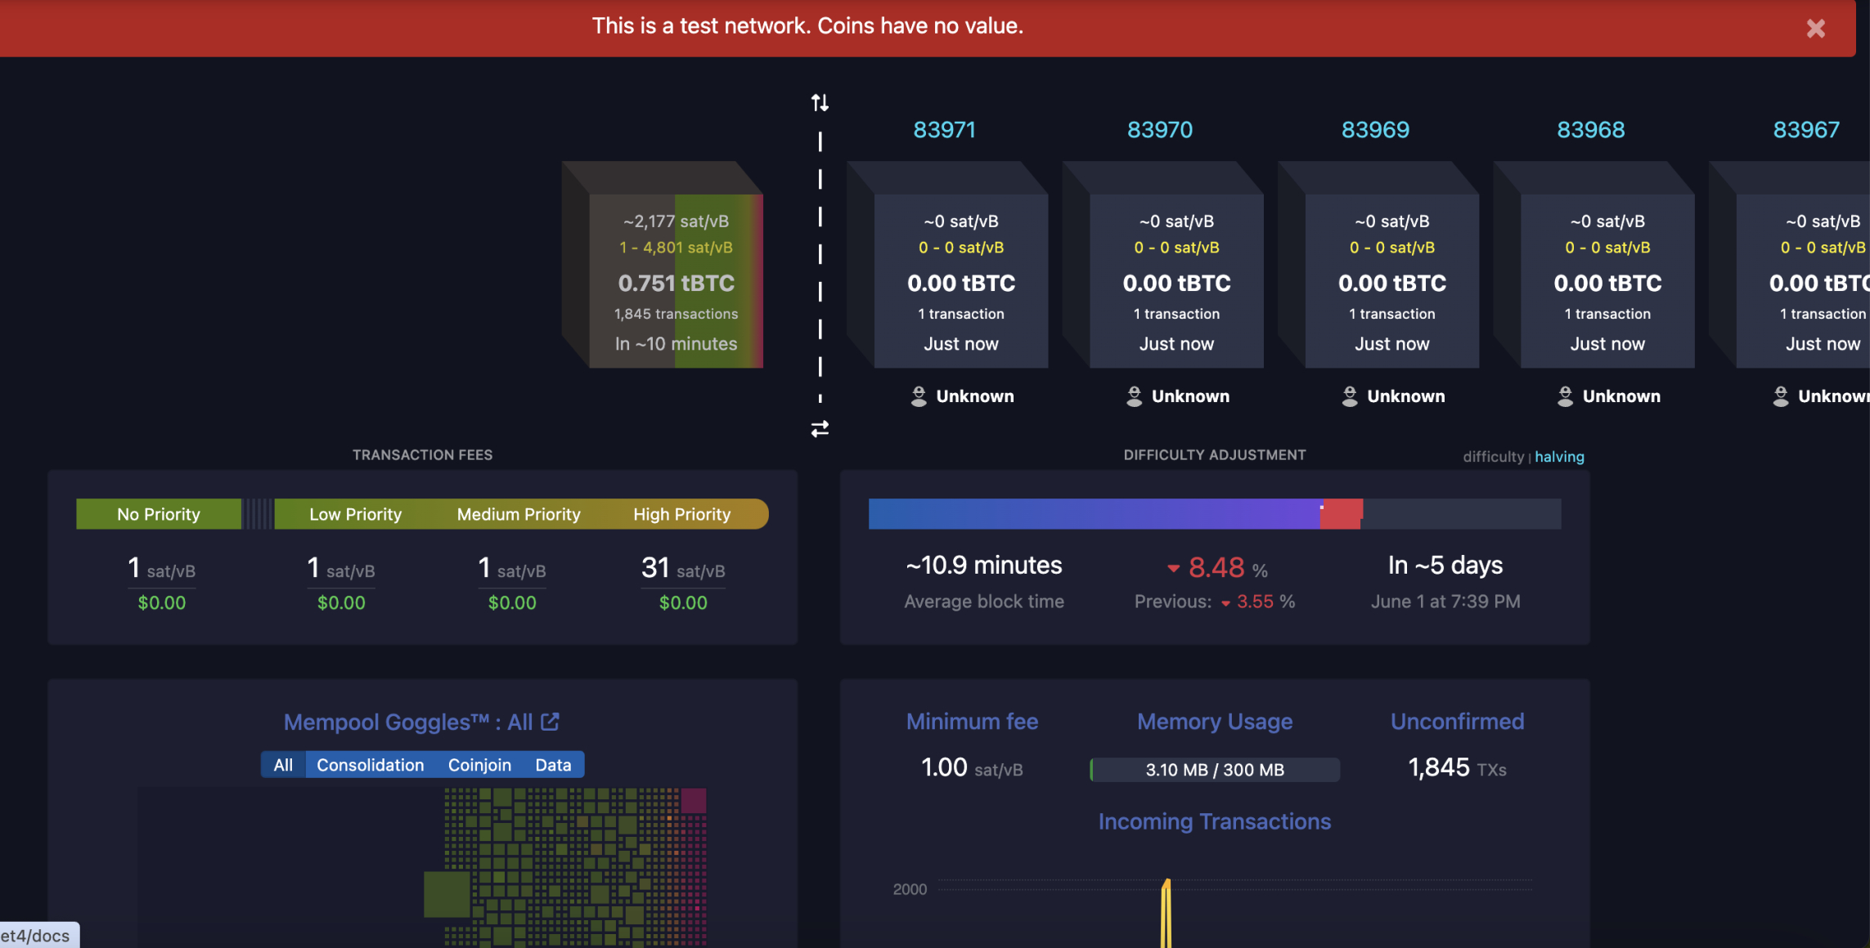Dismiss the test network warning banner
The width and height of the screenshot is (1870, 948).
[1815, 29]
